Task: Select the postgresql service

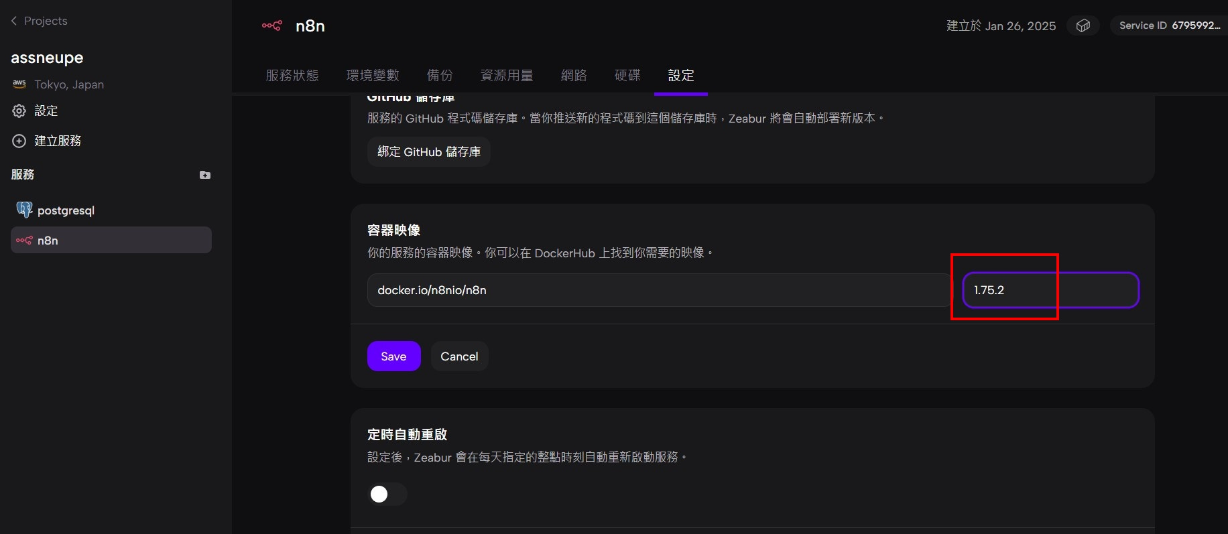Action: [x=111, y=210]
